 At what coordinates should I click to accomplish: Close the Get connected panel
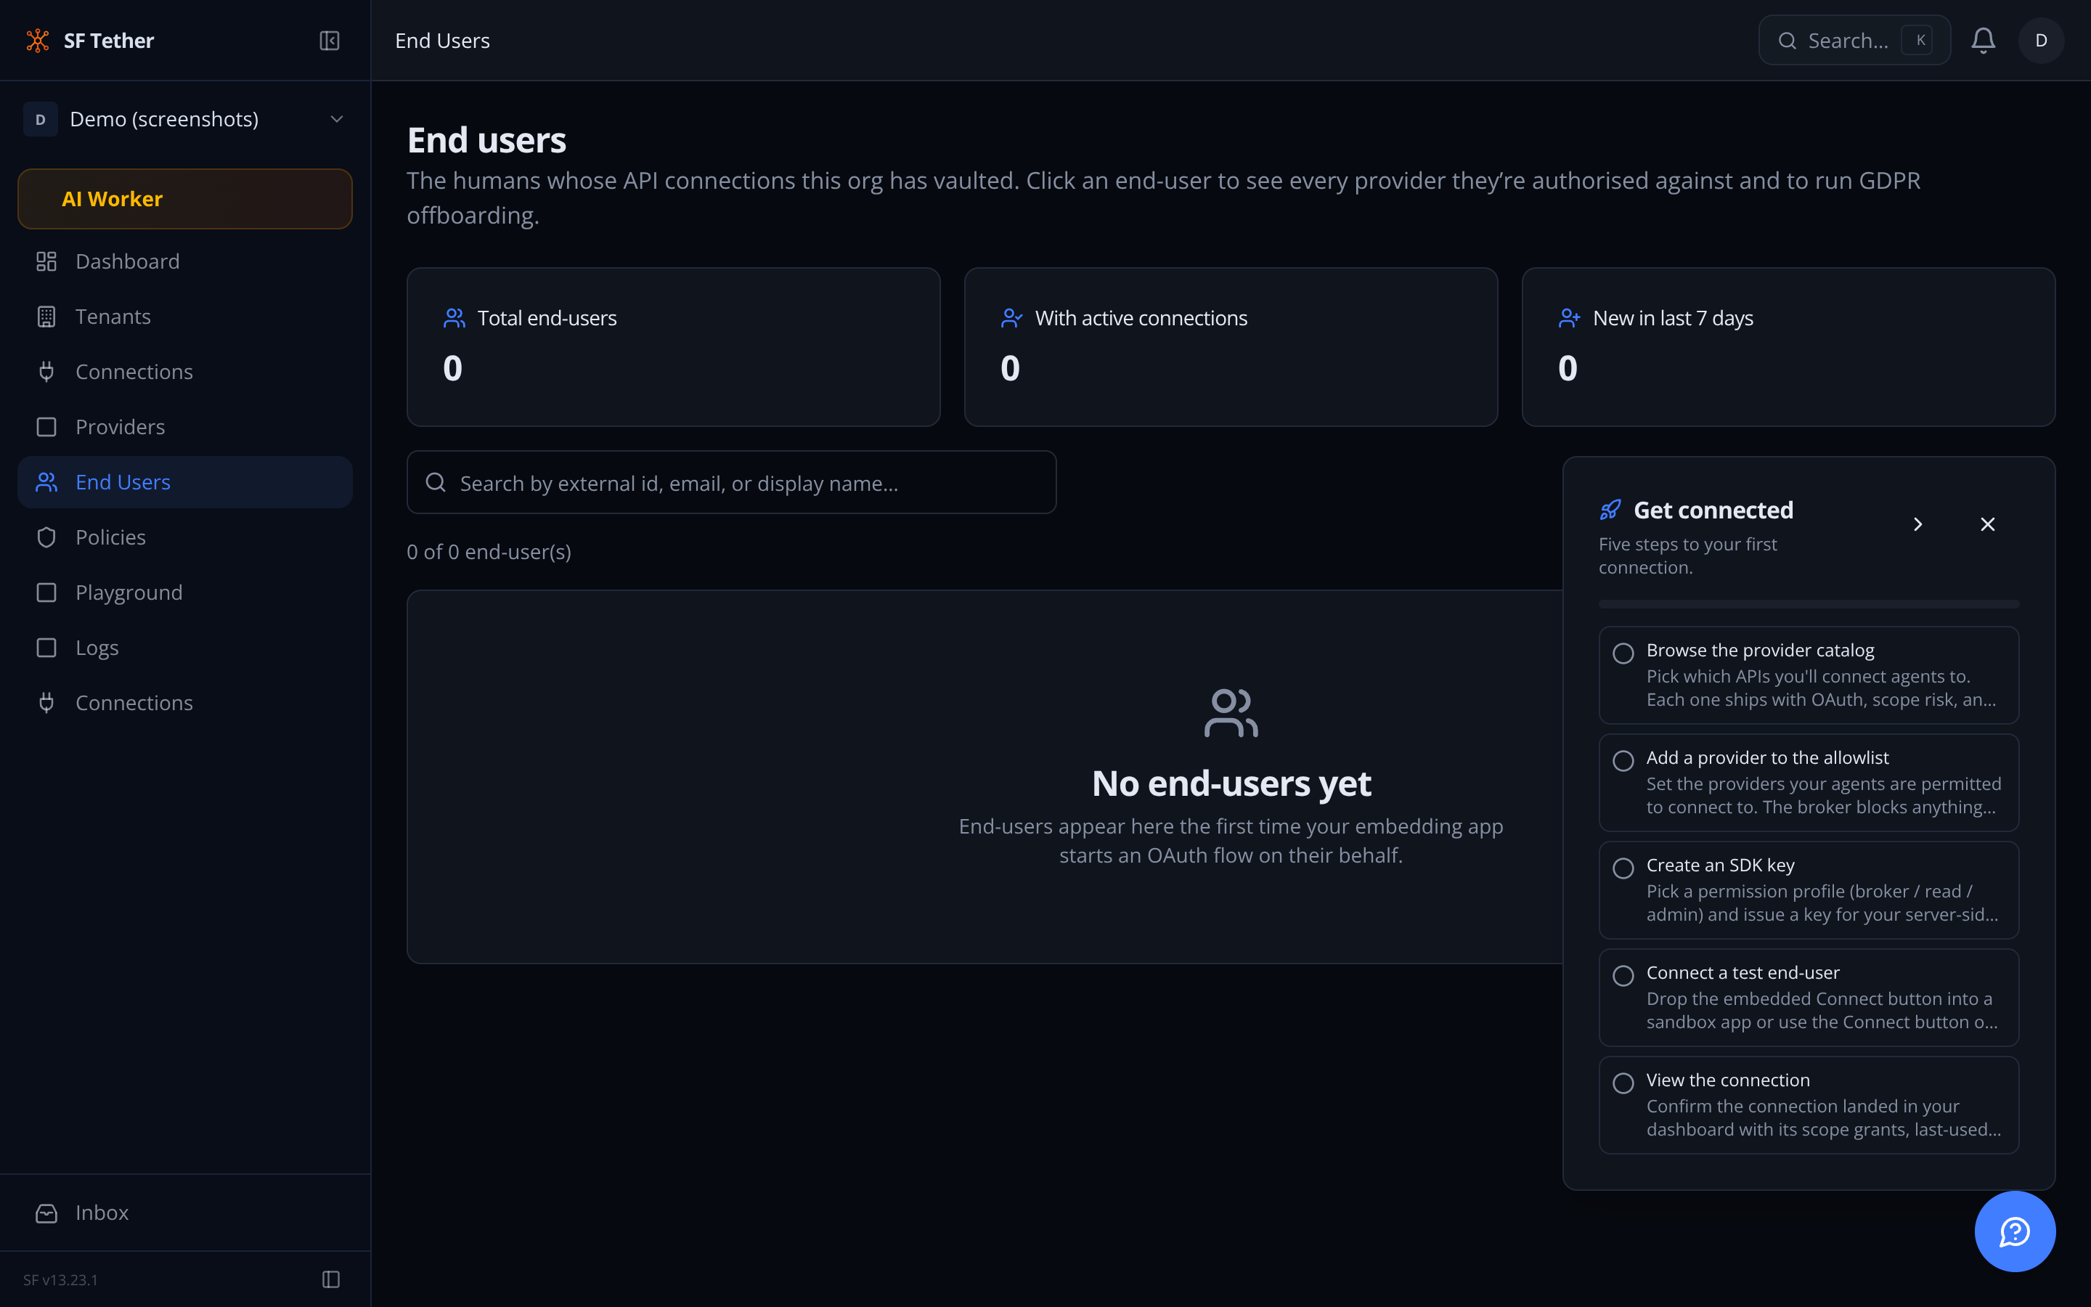click(1987, 525)
